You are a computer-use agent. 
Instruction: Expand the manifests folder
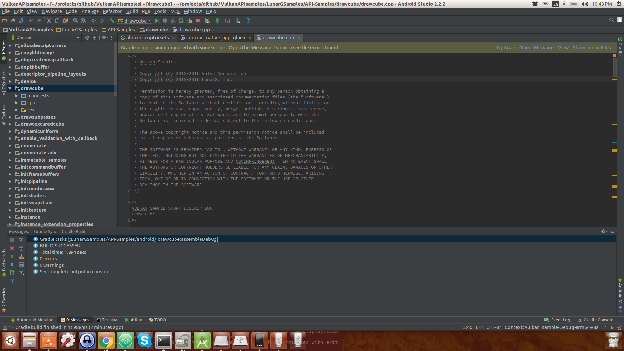(17, 96)
